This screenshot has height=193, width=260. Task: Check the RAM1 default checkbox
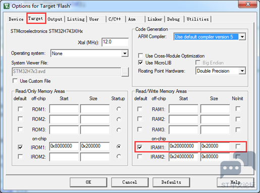tap(140, 109)
